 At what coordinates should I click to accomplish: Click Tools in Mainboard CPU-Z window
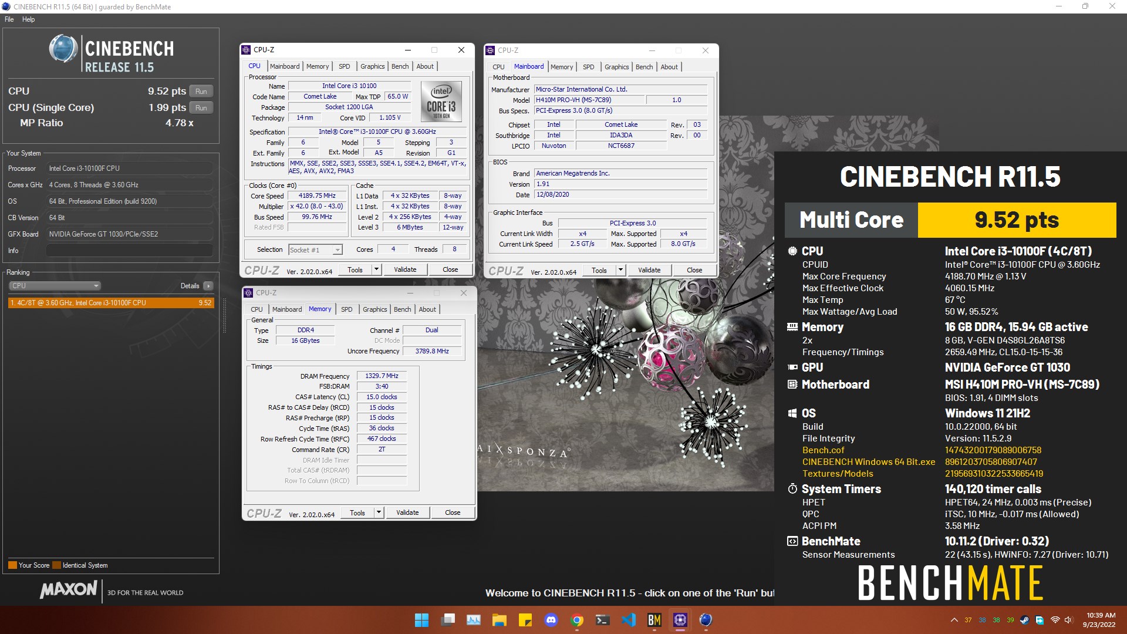[599, 271]
